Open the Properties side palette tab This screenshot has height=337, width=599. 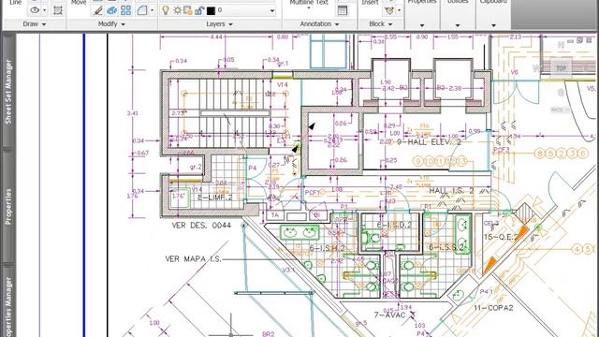[x=8, y=206]
